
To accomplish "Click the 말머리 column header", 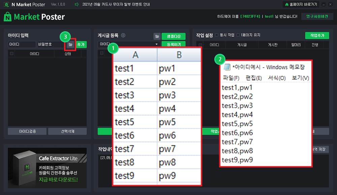I will 296,45.
